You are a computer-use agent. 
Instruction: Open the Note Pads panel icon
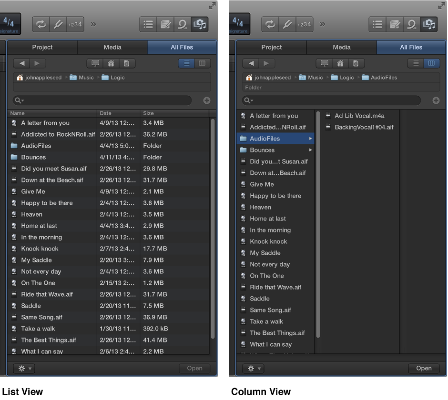pos(166,24)
